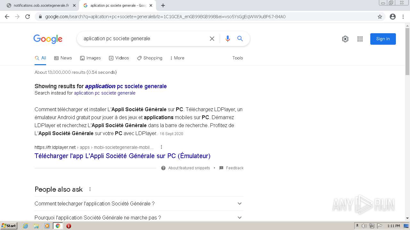Image resolution: width=410 pixels, height=230 pixels.
Task: Select the All results tab
Action: coord(40,58)
